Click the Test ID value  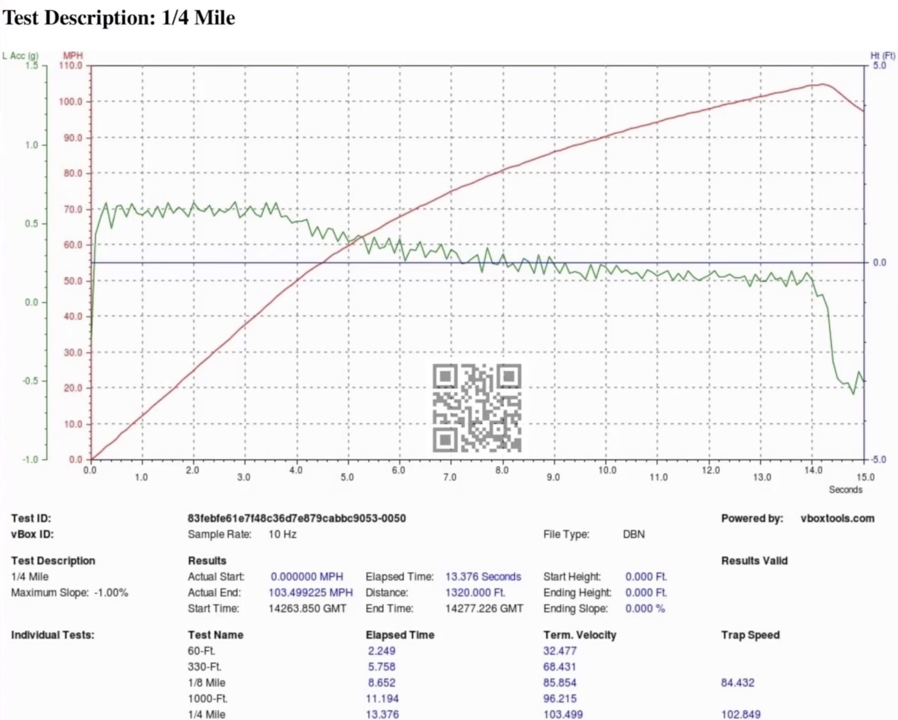[x=297, y=518]
